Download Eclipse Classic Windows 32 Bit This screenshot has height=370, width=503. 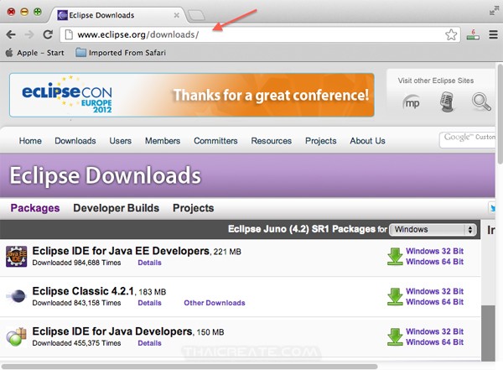click(434, 291)
